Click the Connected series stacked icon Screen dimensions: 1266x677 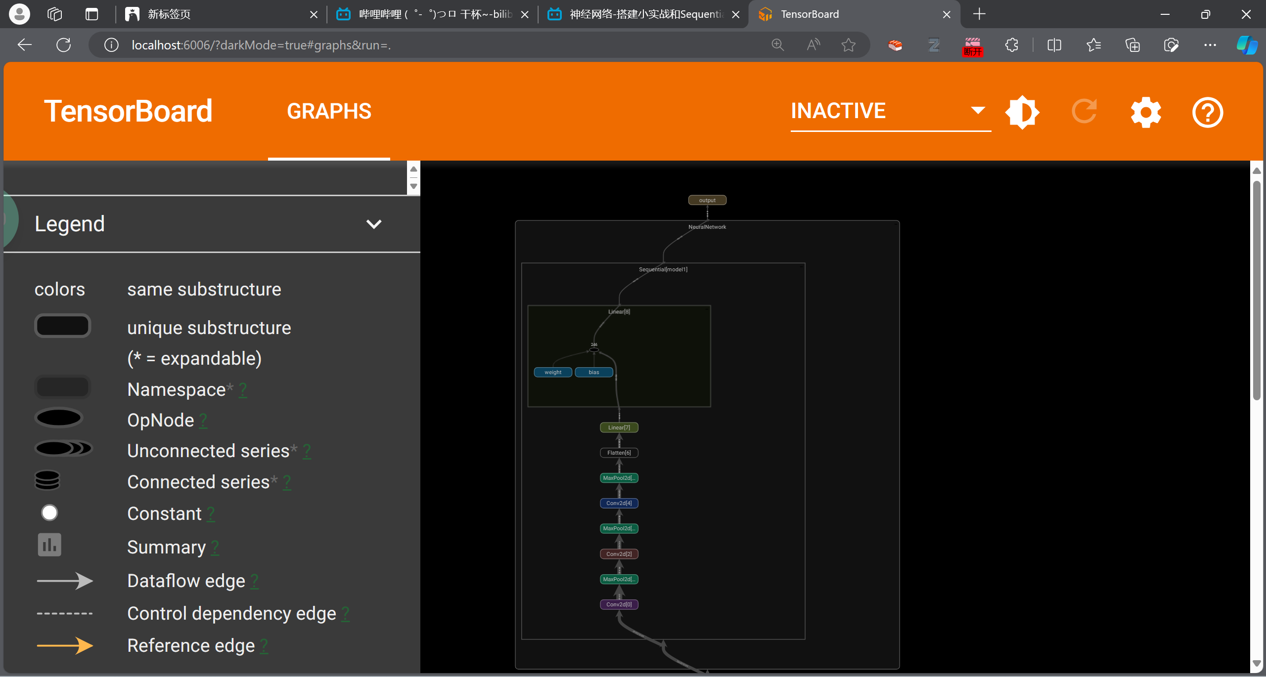[47, 480]
